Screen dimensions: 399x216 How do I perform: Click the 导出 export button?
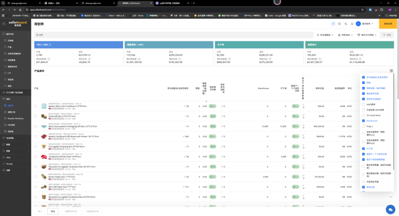[53, 212]
